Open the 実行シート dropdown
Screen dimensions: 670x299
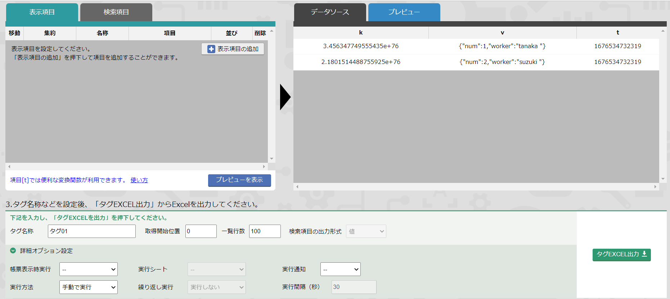[x=217, y=269]
